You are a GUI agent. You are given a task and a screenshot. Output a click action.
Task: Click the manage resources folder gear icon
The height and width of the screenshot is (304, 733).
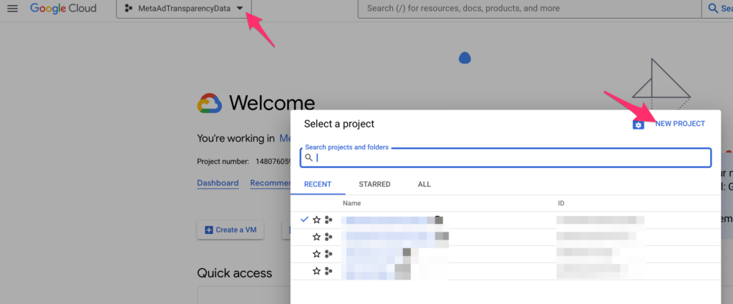click(x=639, y=124)
